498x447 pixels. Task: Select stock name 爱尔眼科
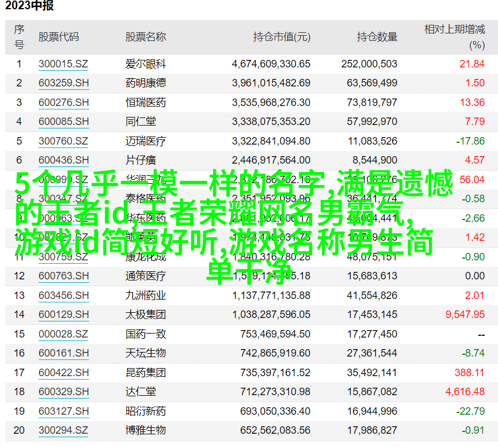pyautogui.click(x=146, y=64)
